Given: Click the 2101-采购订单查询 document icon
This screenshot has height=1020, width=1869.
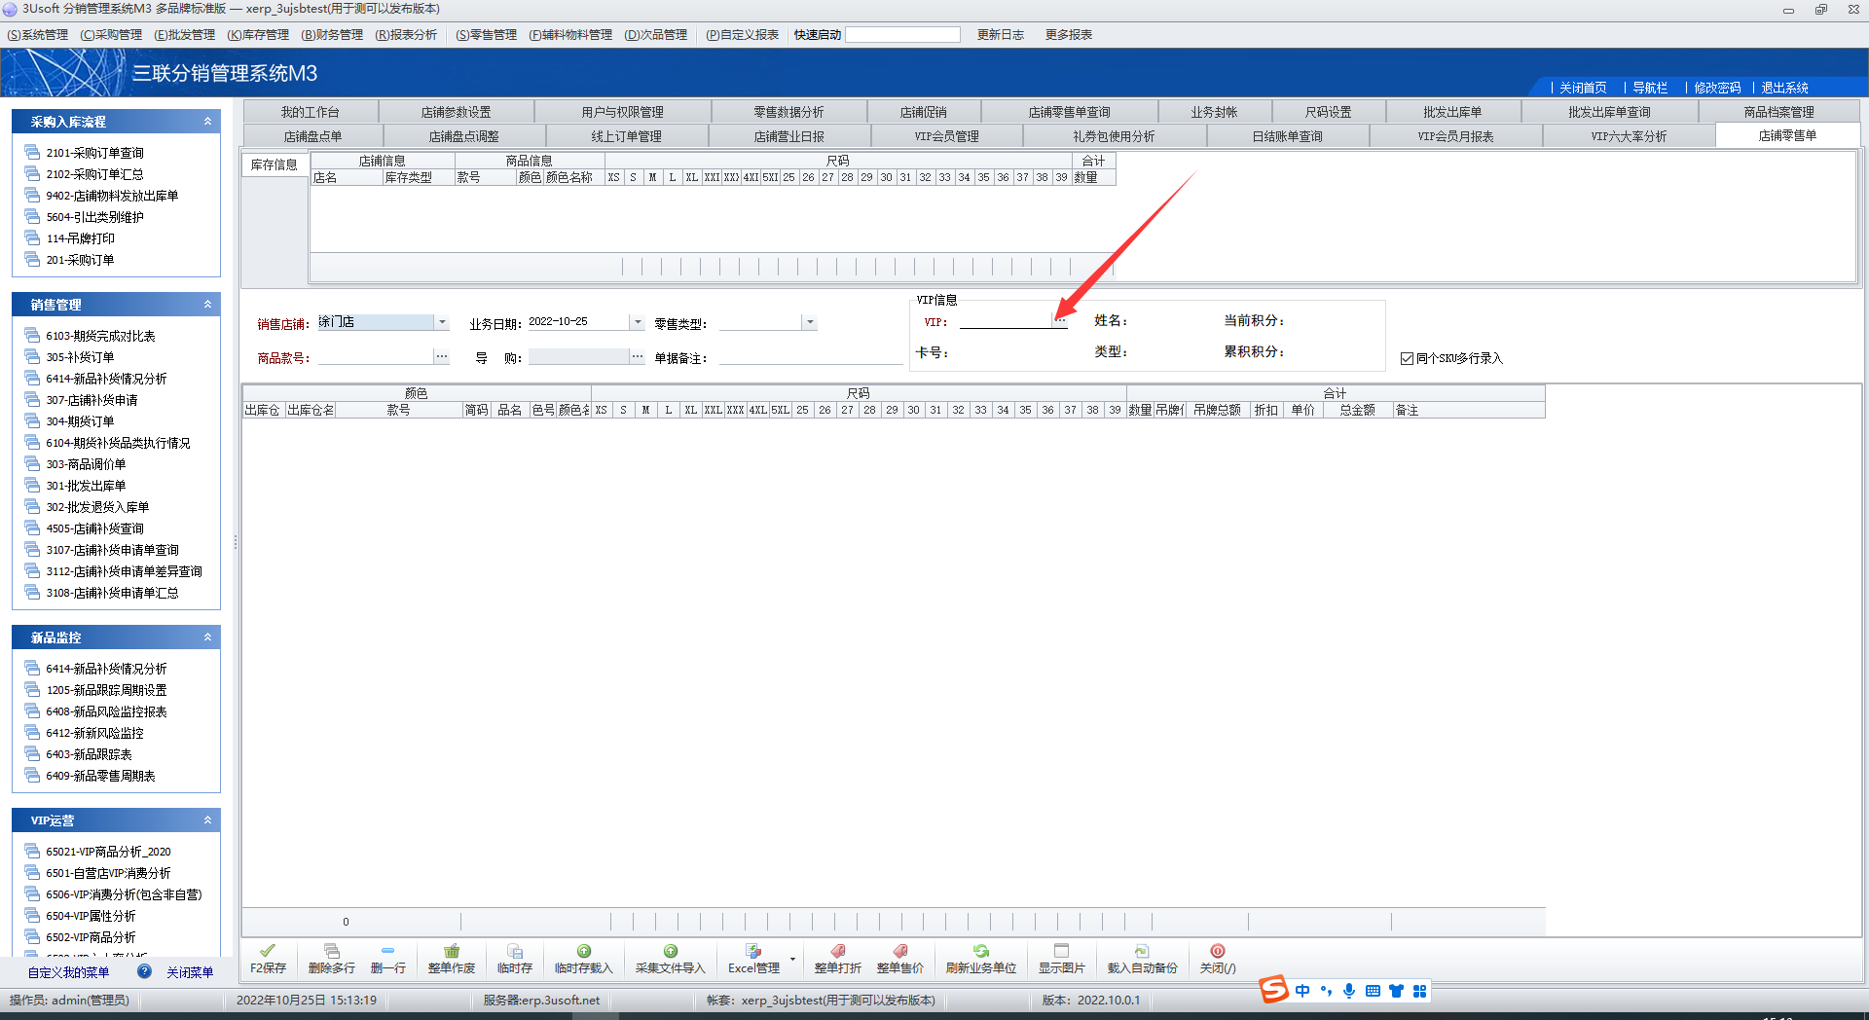Looking at the screenshot, I should pos(32,152).
